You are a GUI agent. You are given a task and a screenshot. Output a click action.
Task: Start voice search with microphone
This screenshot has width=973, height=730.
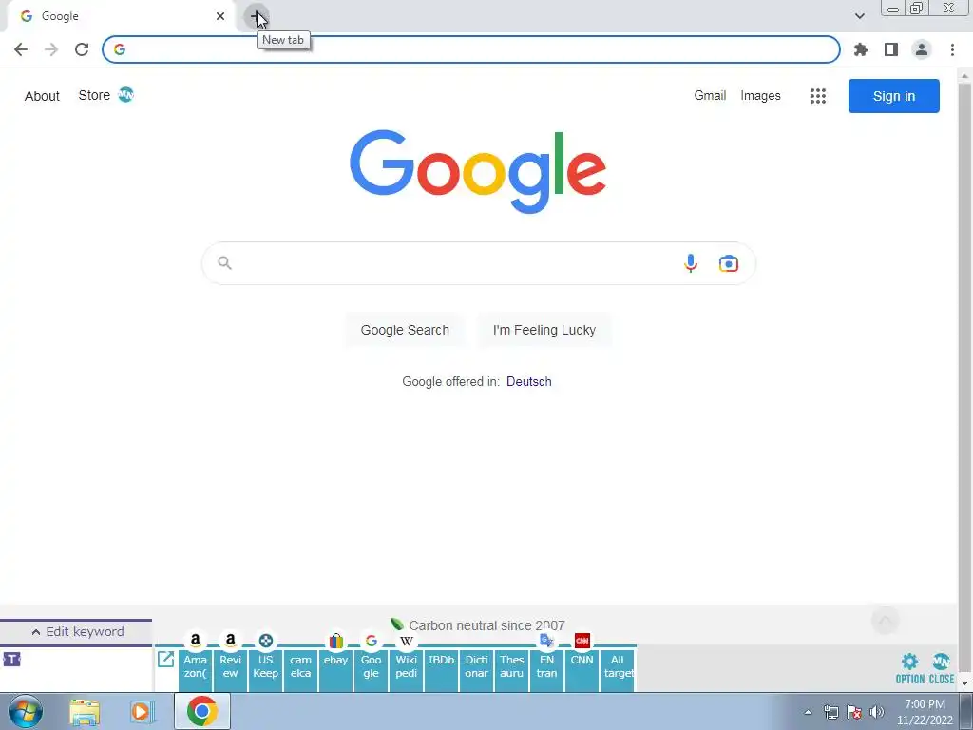[x=690, y=263]
